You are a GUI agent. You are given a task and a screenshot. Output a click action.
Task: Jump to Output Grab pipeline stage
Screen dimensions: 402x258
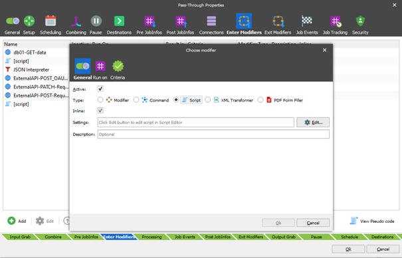(284, 237)
